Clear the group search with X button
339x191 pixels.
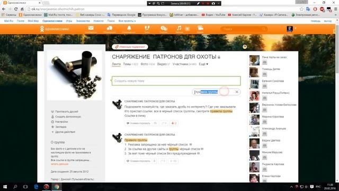237,92
